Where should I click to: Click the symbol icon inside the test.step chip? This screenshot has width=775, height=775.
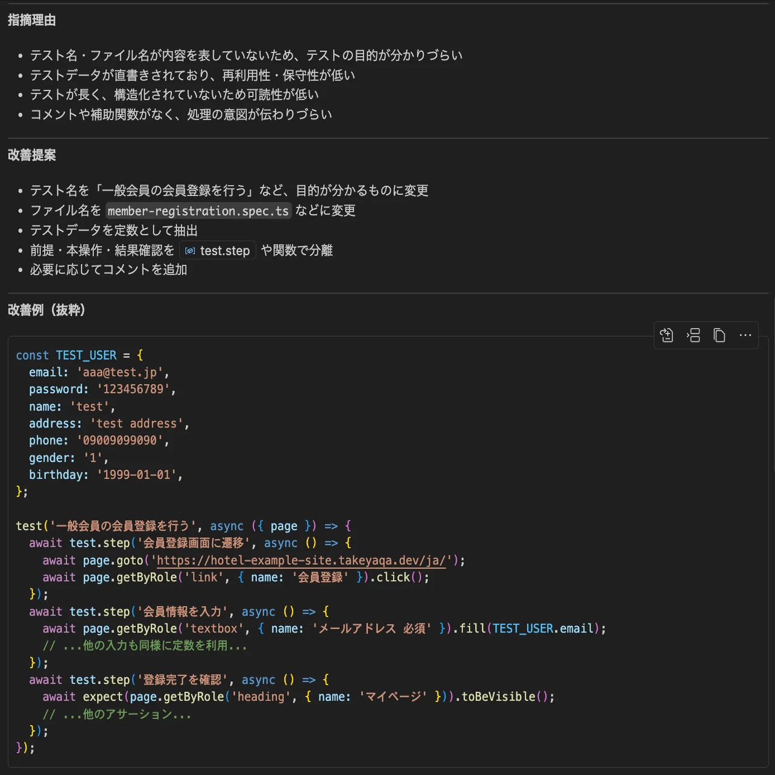point(190,251)
